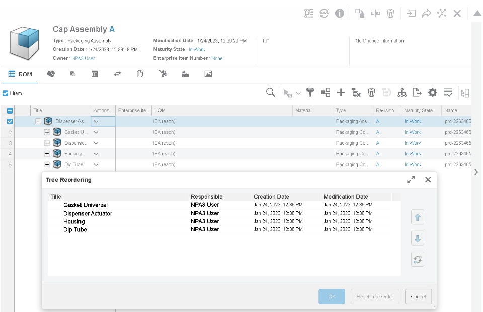Open the images icon tab

pyautogui.click(x=208, y=74)
